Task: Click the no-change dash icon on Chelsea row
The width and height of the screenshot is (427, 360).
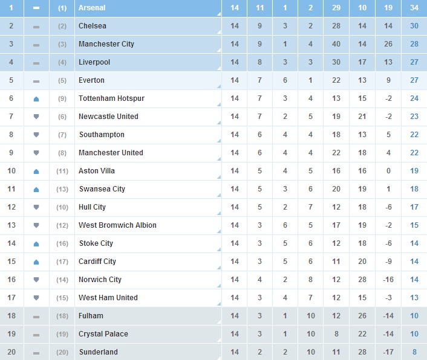Action: (36, 27)
